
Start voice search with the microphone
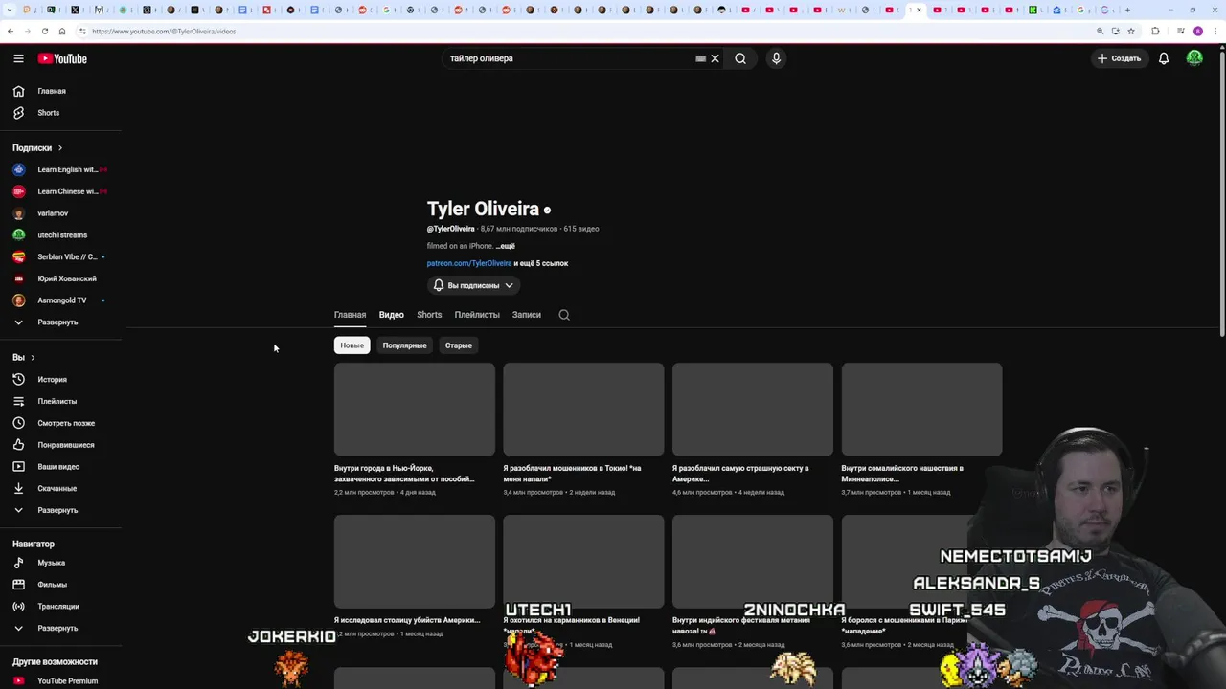(x=776, y=58)
